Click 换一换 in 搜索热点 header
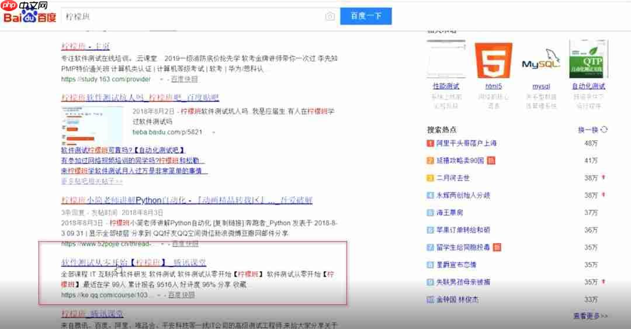 click(588, 130)
